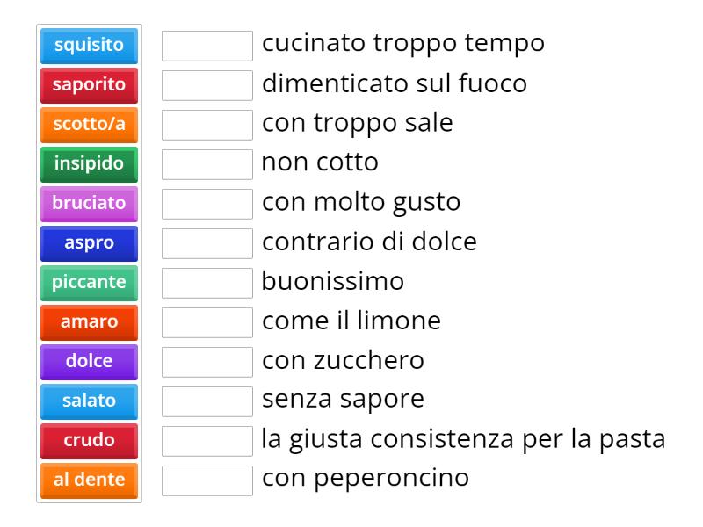Select the box next to "dimenticato sul fuoco"
The image size is (703, 527).
tap(206, 82)
